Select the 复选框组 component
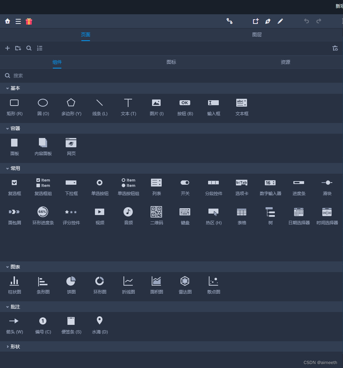 43,187
